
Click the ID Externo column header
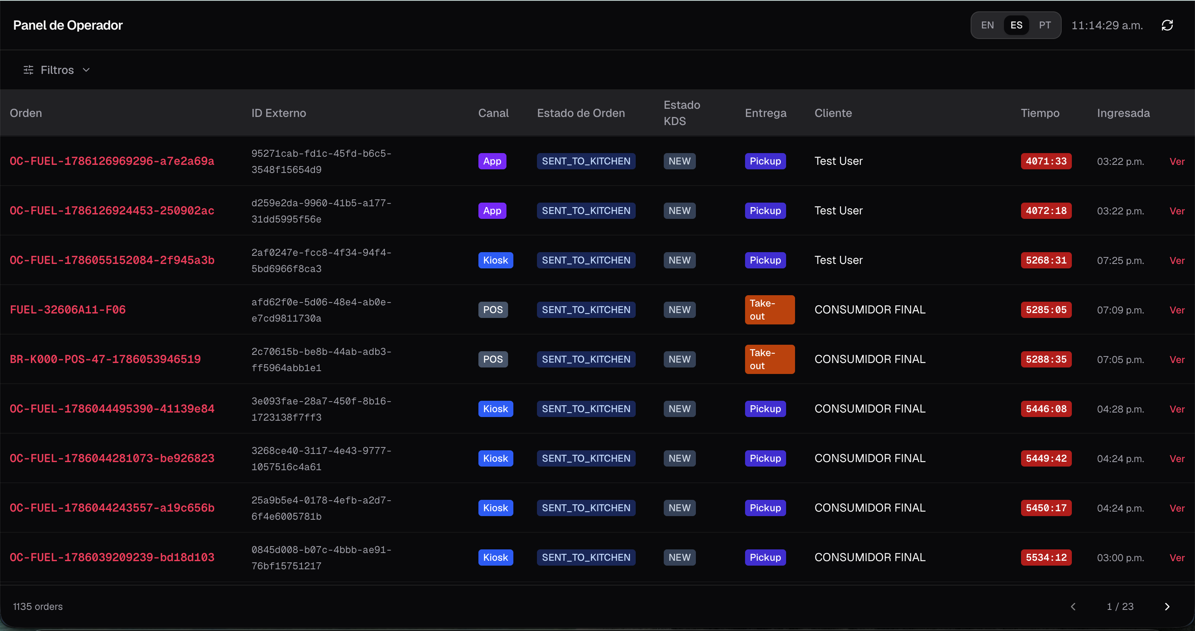point(278,113)
